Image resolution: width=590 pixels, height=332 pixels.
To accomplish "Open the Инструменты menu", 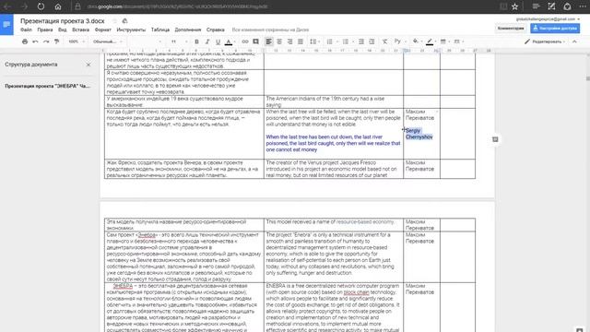I will pyautogui.click(x=131, y=30).
